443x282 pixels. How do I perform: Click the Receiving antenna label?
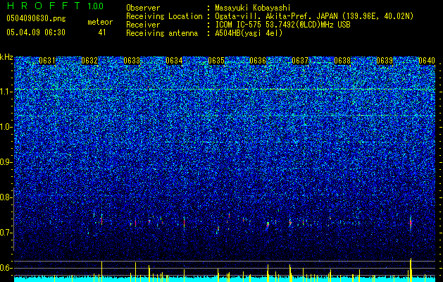(162, 33)
